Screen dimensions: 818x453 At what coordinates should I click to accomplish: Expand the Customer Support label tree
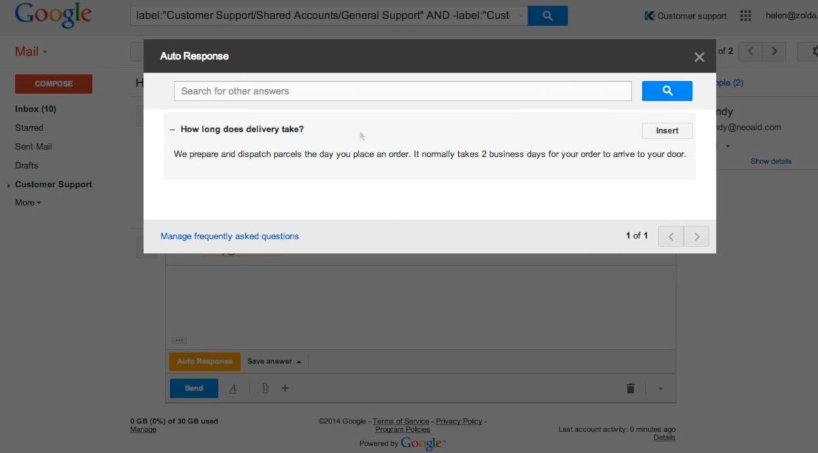(x=8, y=185)
